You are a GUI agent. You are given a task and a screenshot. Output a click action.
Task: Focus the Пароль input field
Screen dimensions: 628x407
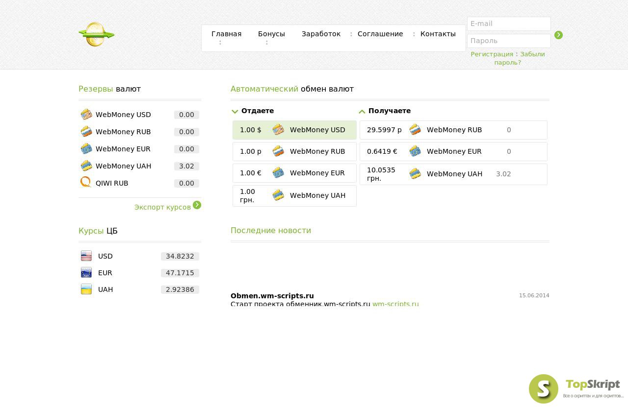(509, 41)
